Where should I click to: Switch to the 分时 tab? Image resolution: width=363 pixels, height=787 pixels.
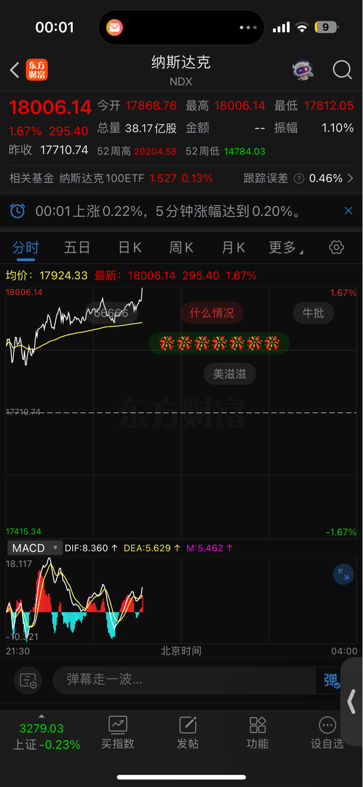[x=25, y=247]
